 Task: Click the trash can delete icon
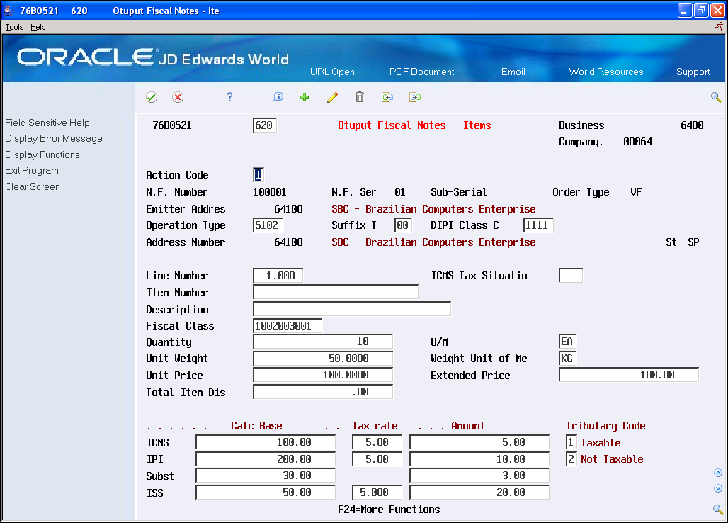(359, 96)
